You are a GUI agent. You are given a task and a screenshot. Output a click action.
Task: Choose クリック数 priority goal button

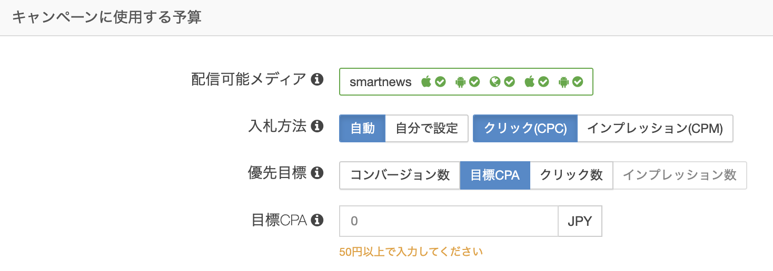tap(571, 175)
